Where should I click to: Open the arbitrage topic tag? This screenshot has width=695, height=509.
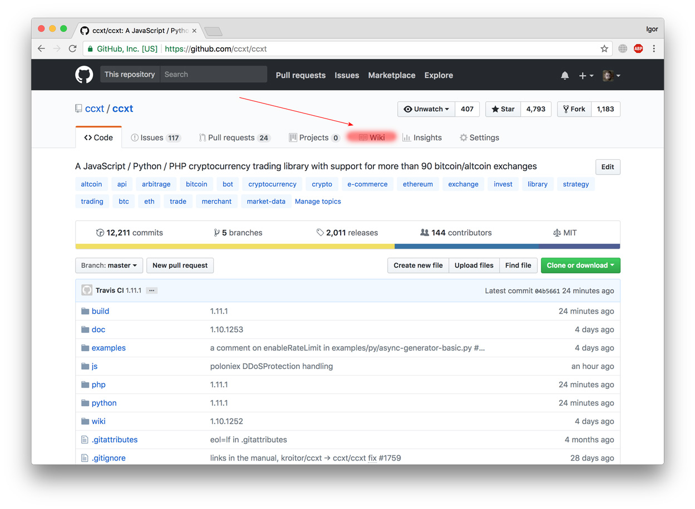pos(156,184)
